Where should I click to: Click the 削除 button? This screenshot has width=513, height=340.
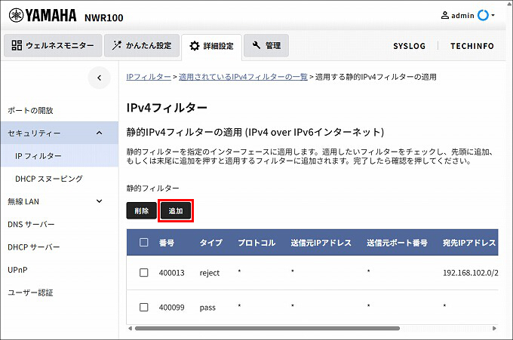[x=141, y=211]
